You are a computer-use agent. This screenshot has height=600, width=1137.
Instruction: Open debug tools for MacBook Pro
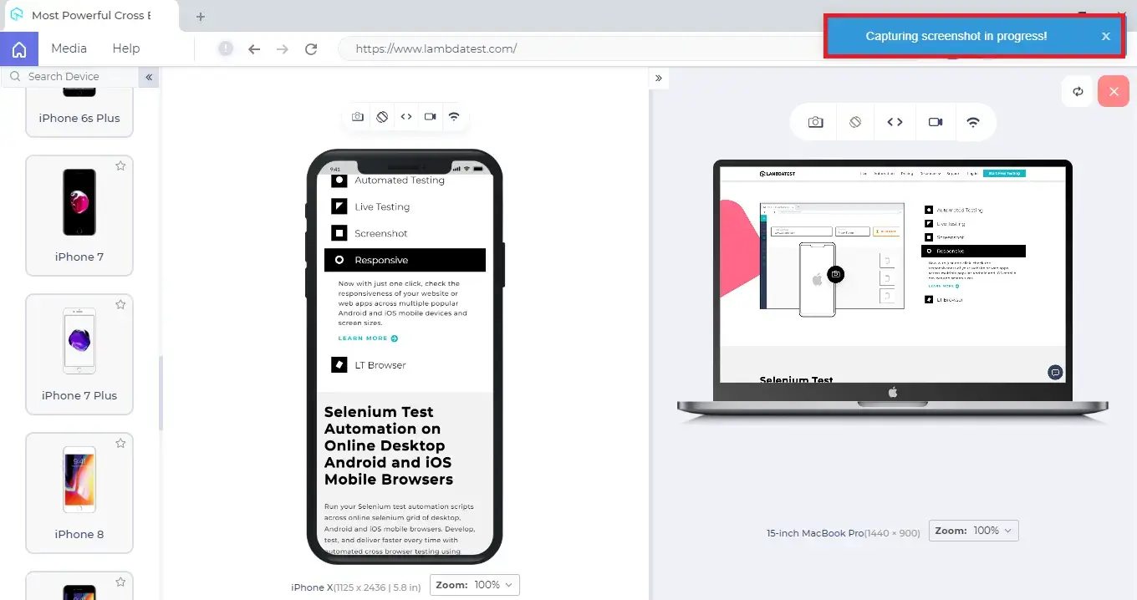click(895, 122)
